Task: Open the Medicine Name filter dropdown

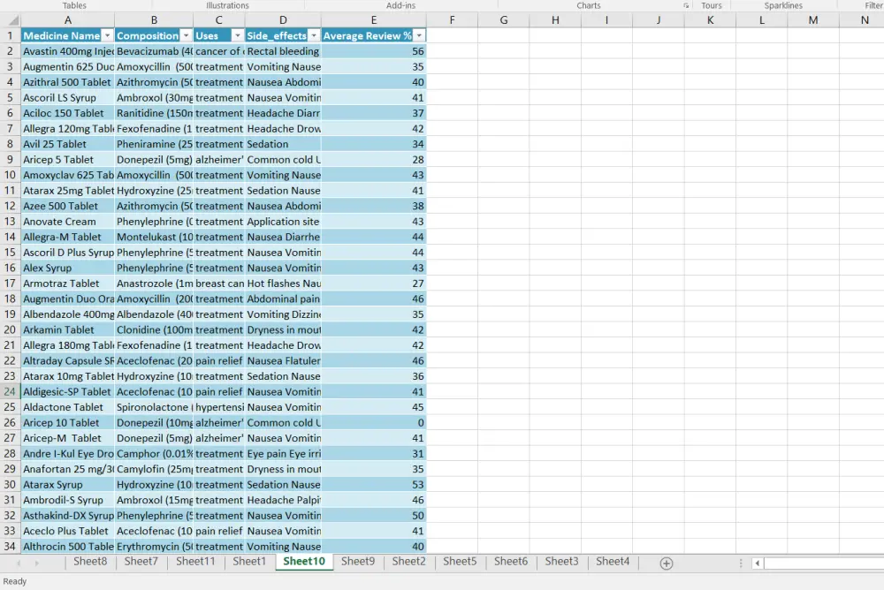Action: [x=107, y=35]
